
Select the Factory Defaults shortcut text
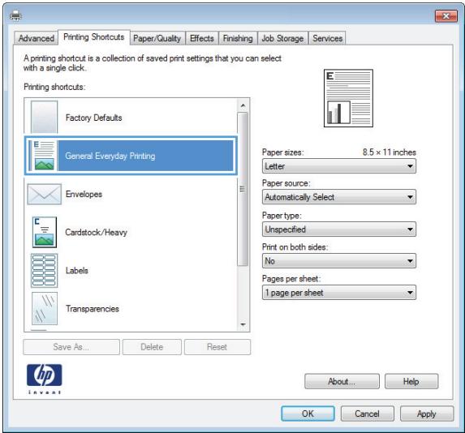(x=93, y=118)
